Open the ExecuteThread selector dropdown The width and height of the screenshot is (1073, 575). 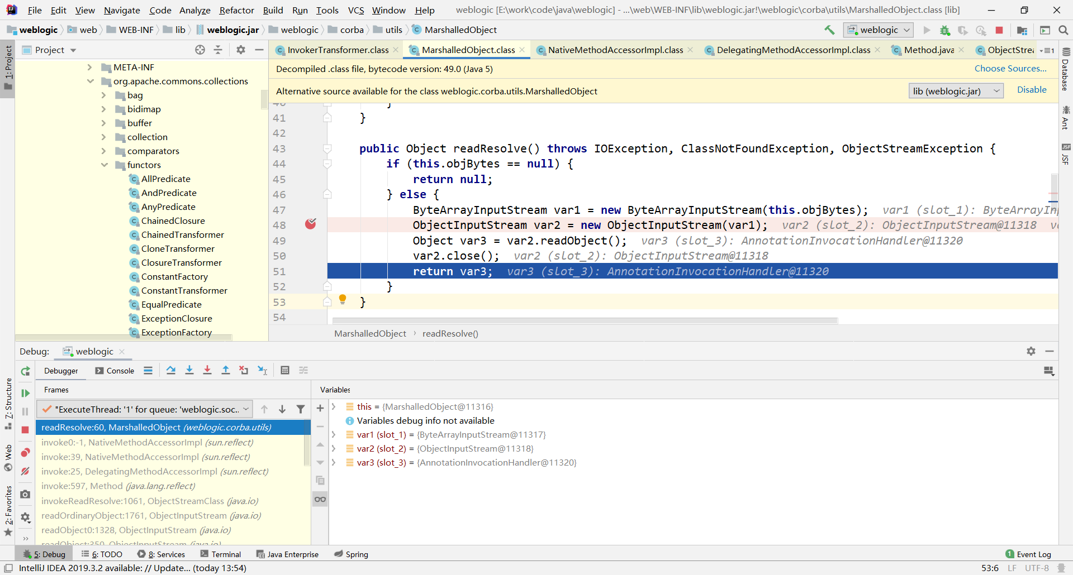coord(145,409)
